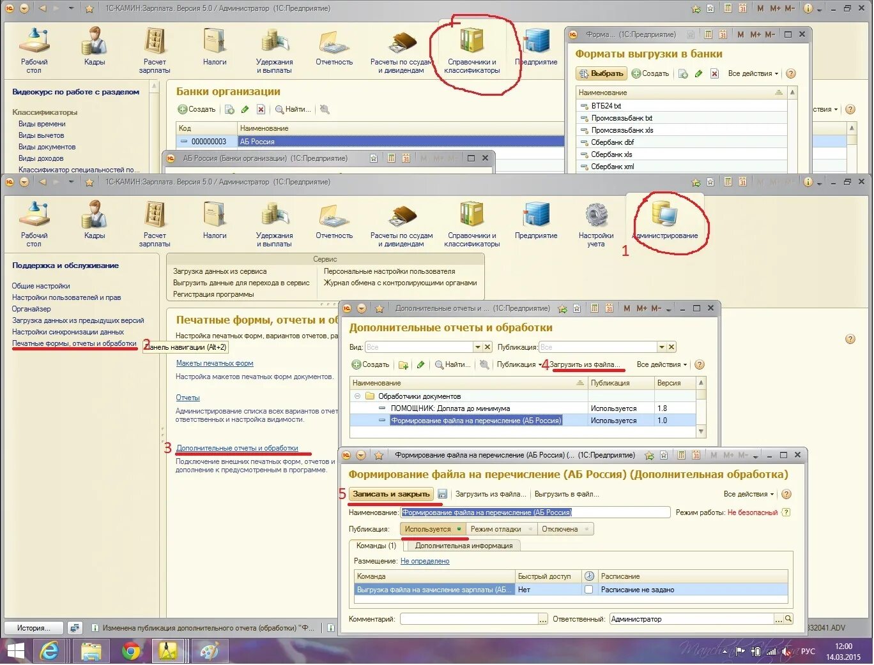The height and width of the screenshot is (665, 874).
Task: Open Публикация toolbar menu in Дополнительные отчеты
Action: (519, 364)
